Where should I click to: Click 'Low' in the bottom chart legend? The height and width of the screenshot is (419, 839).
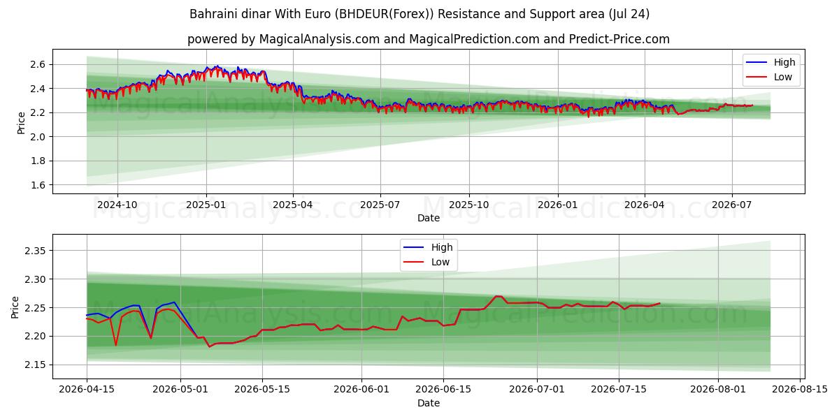[440, 262]
